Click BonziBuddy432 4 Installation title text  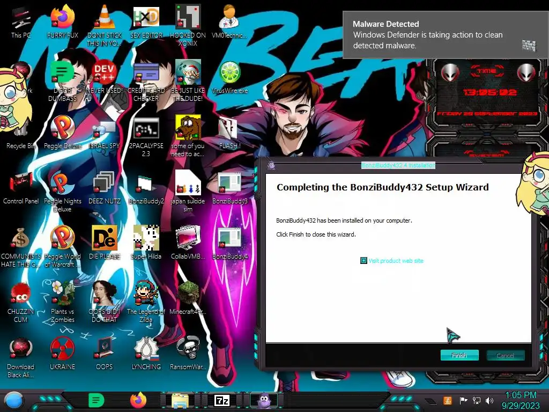(x=398, y=165)
